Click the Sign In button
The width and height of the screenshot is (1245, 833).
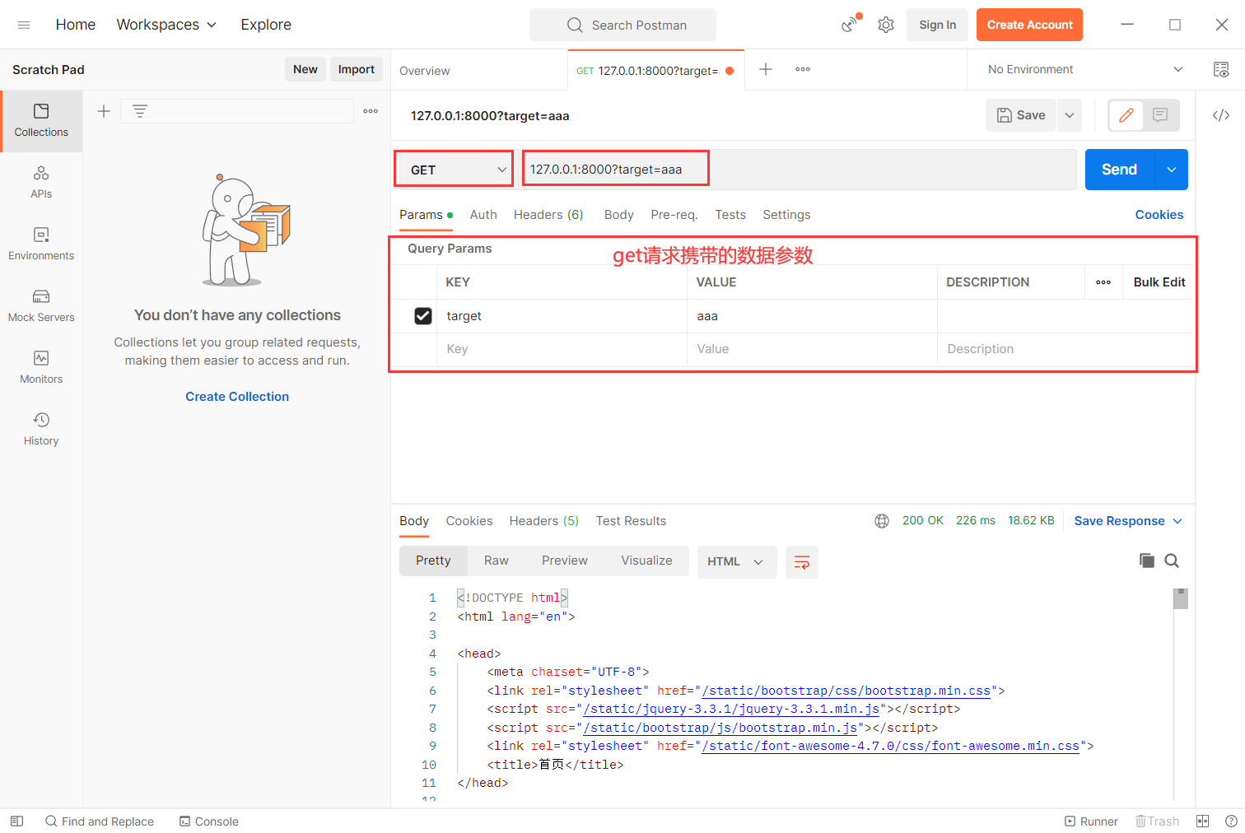938,25
